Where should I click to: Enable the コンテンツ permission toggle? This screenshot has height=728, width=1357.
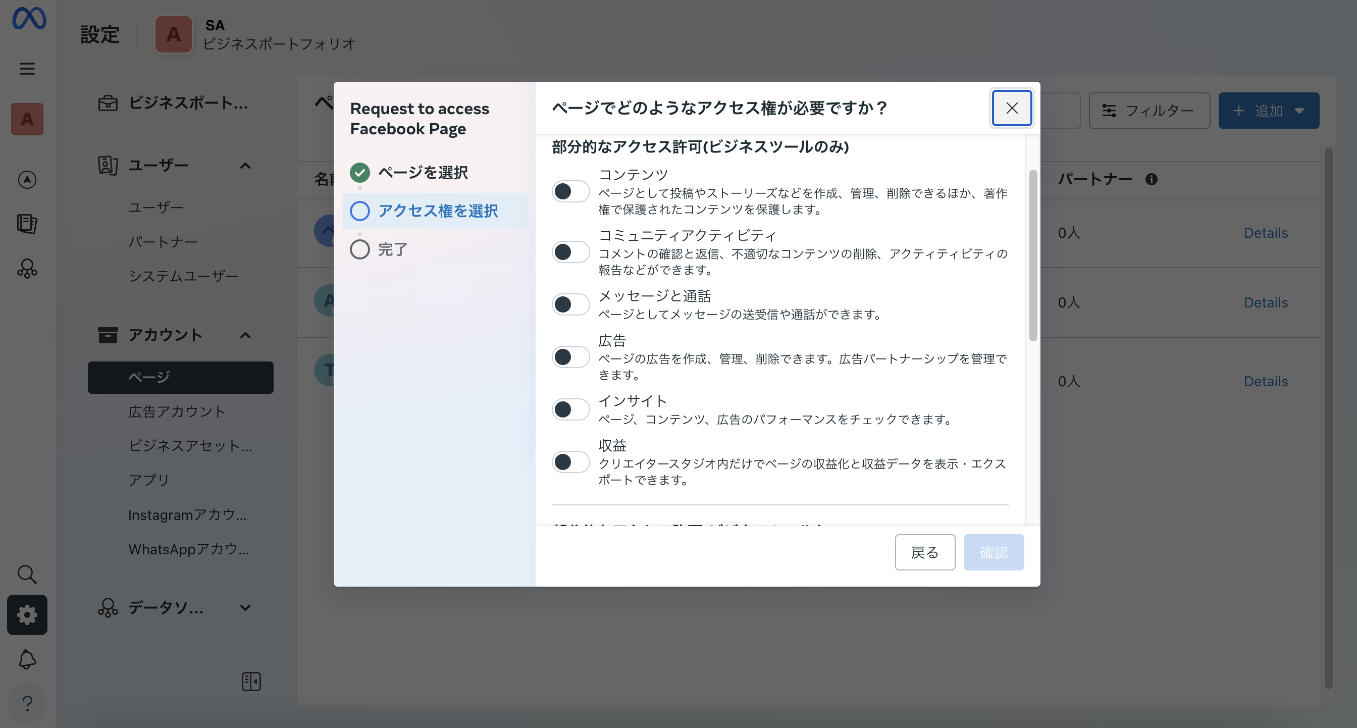[x=570, y=192]
